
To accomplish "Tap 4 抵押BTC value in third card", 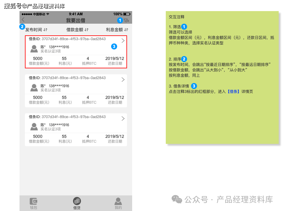I will coord(88,136).
